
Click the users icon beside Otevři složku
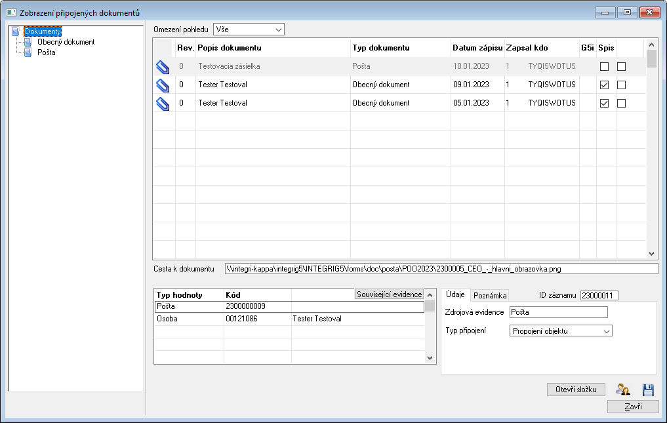[623, 389]
